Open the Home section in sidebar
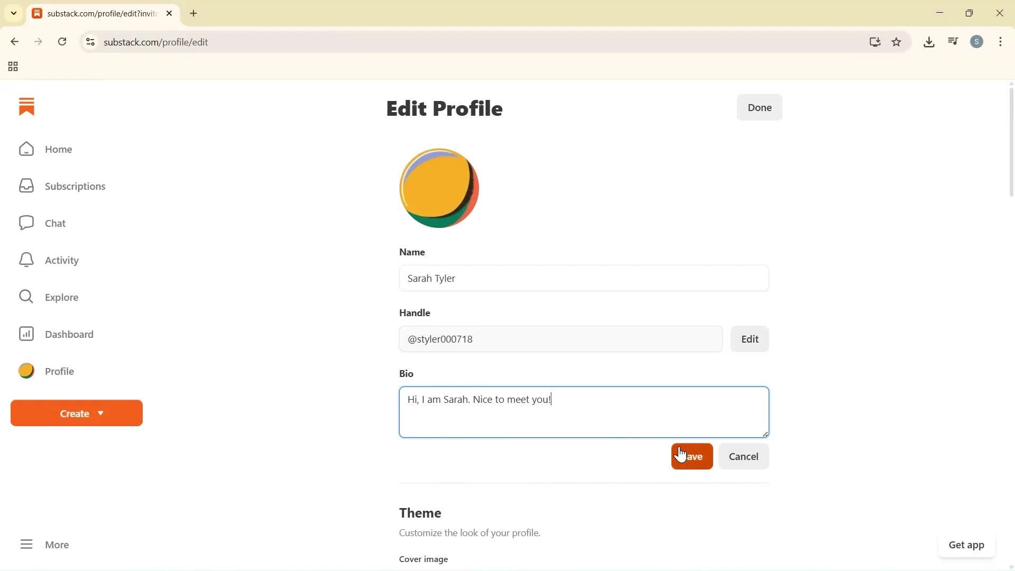Screen dimensions: 1015x571 click(58, 149)
